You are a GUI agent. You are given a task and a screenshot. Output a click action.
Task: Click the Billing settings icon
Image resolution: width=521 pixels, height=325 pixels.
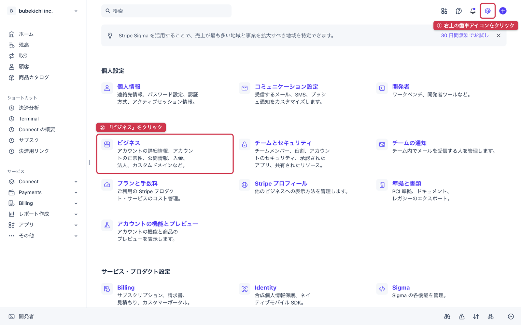pos(107,289)
